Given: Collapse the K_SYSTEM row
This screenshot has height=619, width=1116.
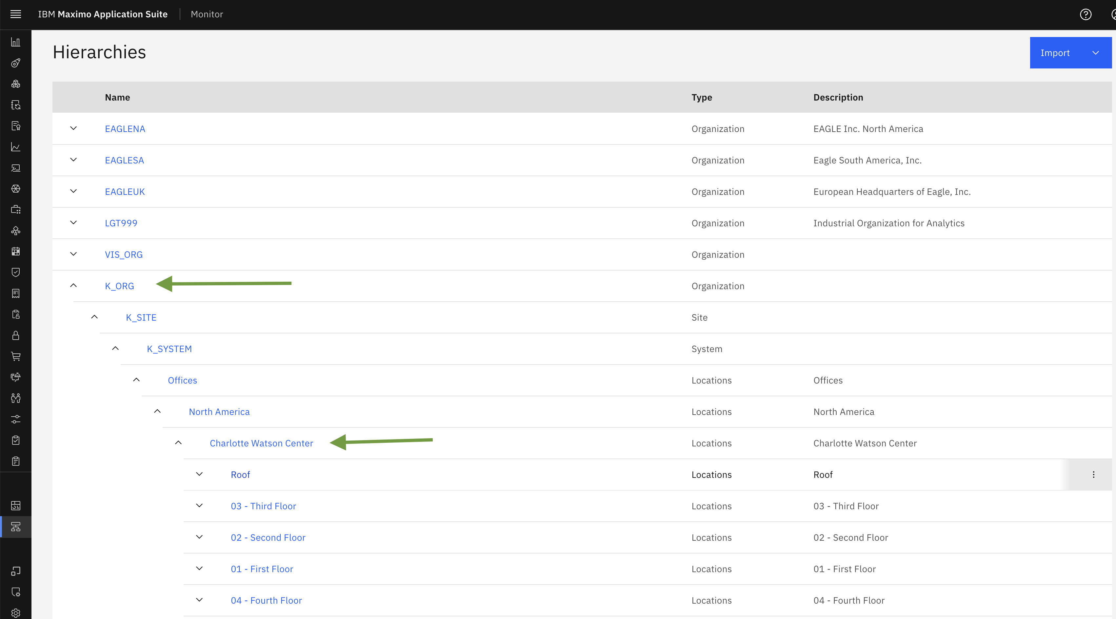Looking at the screenshot, I should pyautogui.click(x=115, y=348).
